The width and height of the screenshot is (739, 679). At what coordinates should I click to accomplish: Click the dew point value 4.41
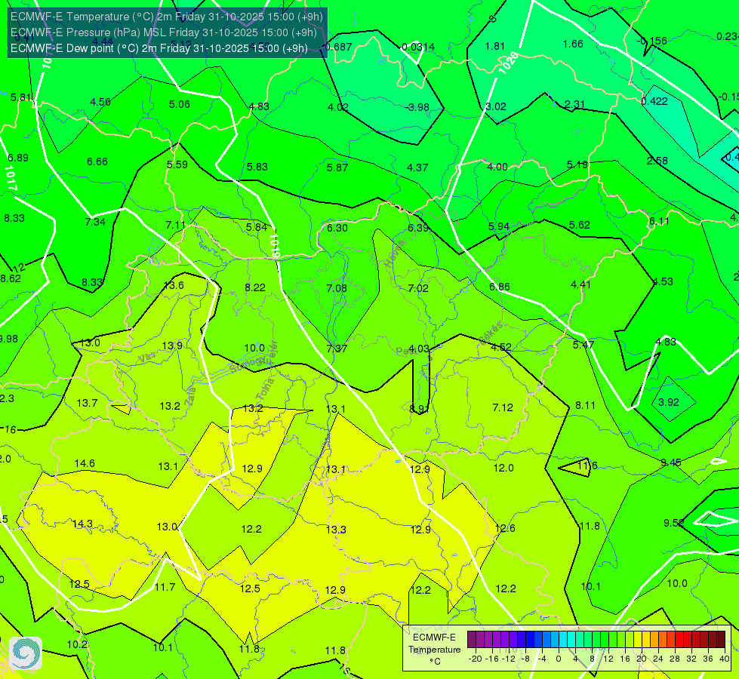tap(580, 284)
